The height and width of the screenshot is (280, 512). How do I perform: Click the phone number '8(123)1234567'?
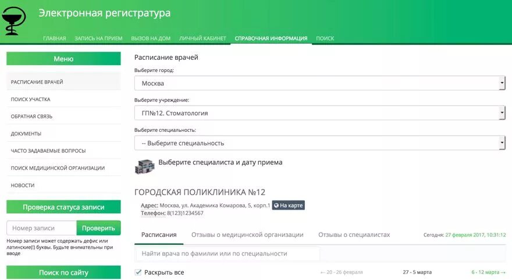185,213
